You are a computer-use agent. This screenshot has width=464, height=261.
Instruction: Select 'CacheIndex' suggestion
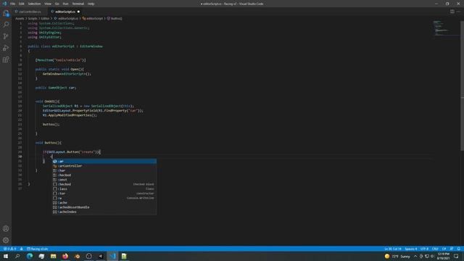(x=104, y=212)
